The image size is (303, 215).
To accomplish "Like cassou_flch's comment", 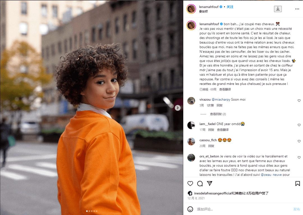I will (x=299, y=141).
